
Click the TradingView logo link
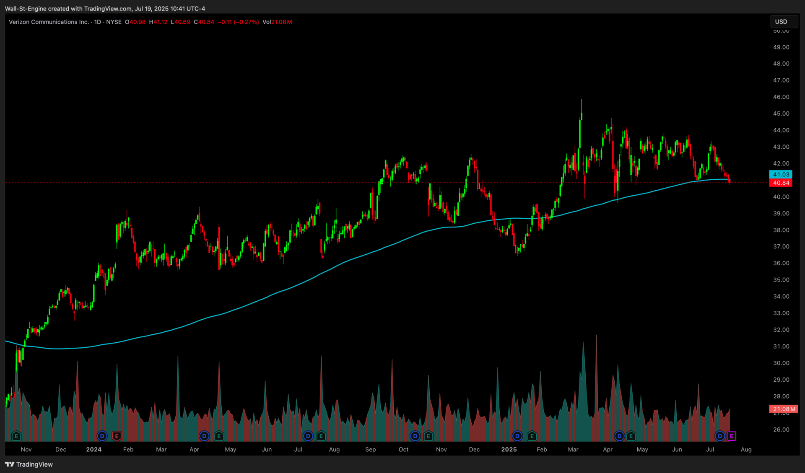click(x=29, y=464)
